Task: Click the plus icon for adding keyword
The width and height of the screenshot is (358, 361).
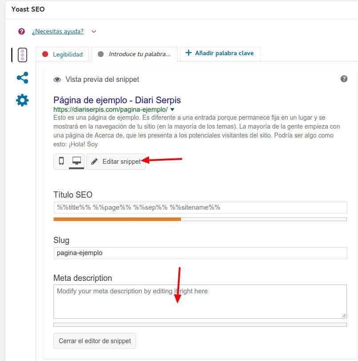Action: [x=189, y=53]
